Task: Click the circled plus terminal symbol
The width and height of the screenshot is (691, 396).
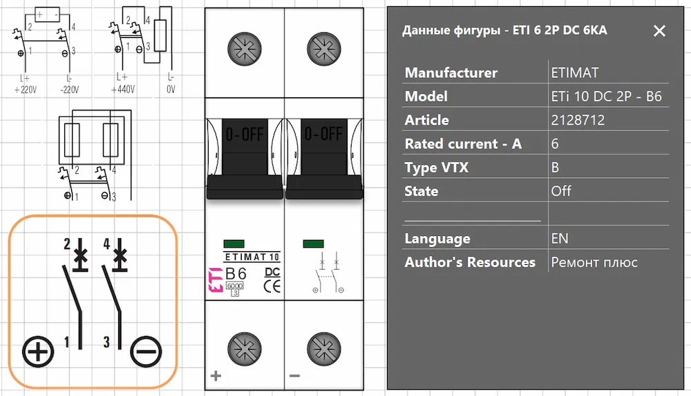Action: (38, 352)
